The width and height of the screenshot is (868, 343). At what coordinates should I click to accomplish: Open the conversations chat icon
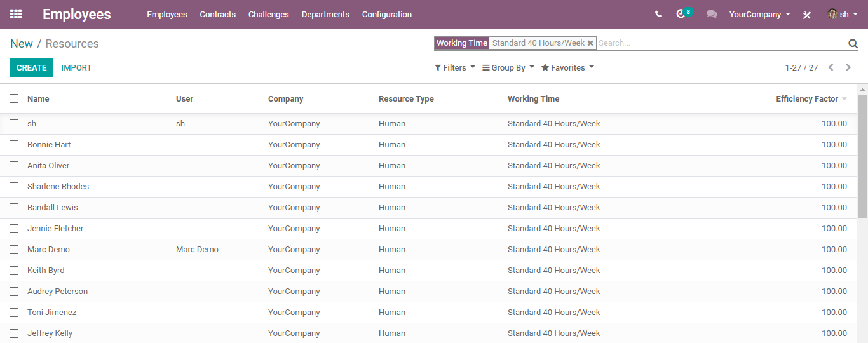(712, 14)
